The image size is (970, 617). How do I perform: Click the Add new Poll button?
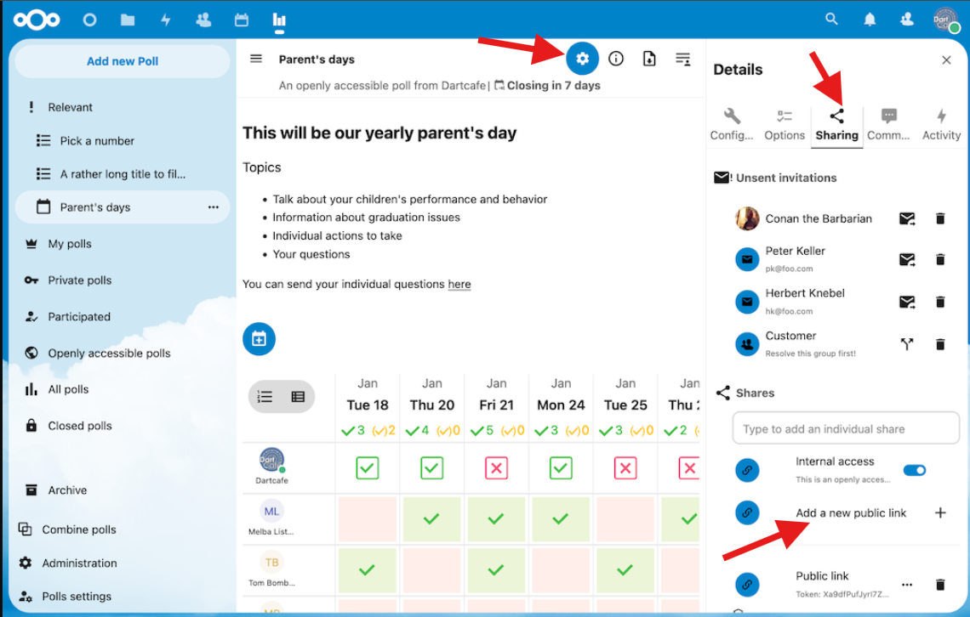pyautogui.click(x=123, y=61)
